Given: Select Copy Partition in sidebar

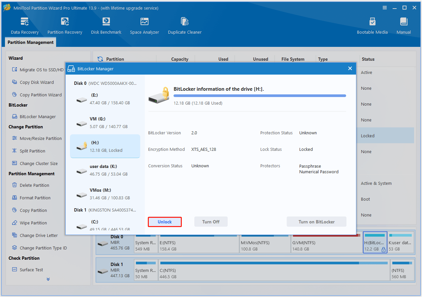Looking at the screenshot, I should coord(29,210).
